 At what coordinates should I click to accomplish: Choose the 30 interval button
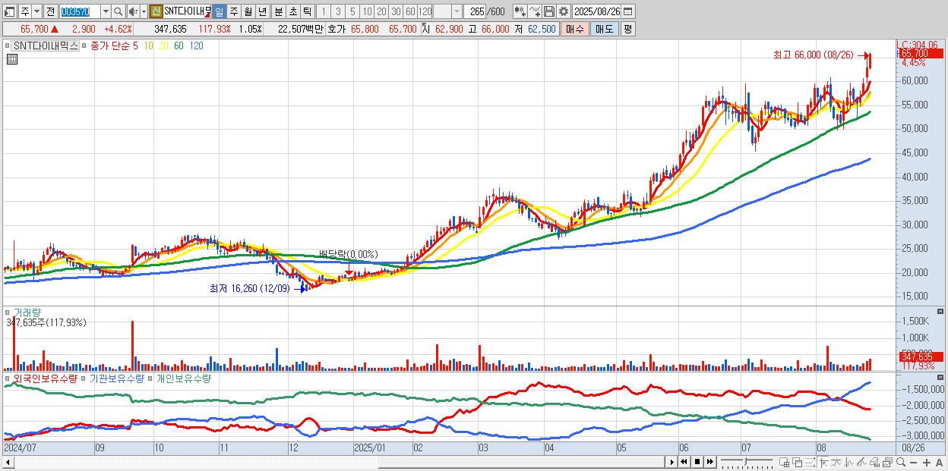coord(396,11)
